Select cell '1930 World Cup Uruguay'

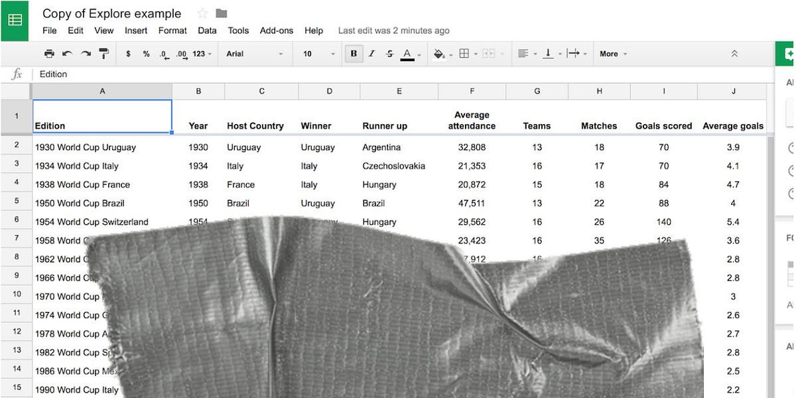click(102, 147)
